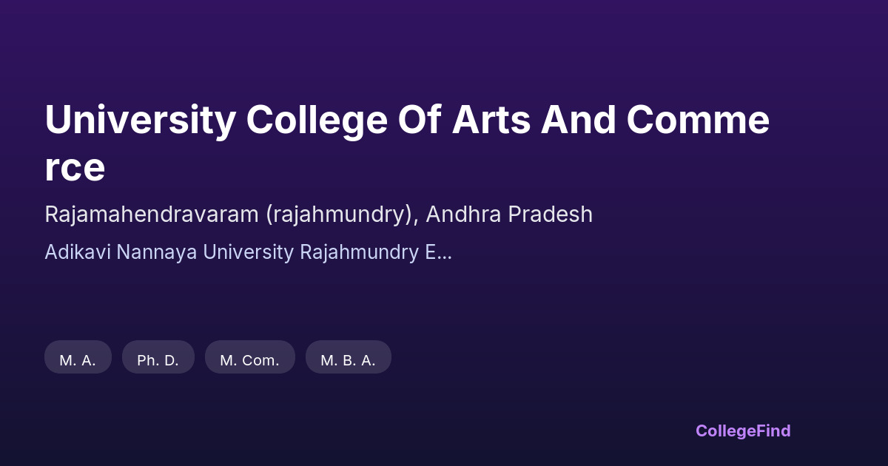Open the Adikavi Nannaya University affiliation line
Image resolution: width=888 pixels, height=466 pixels.
click(x=247, y=252)
